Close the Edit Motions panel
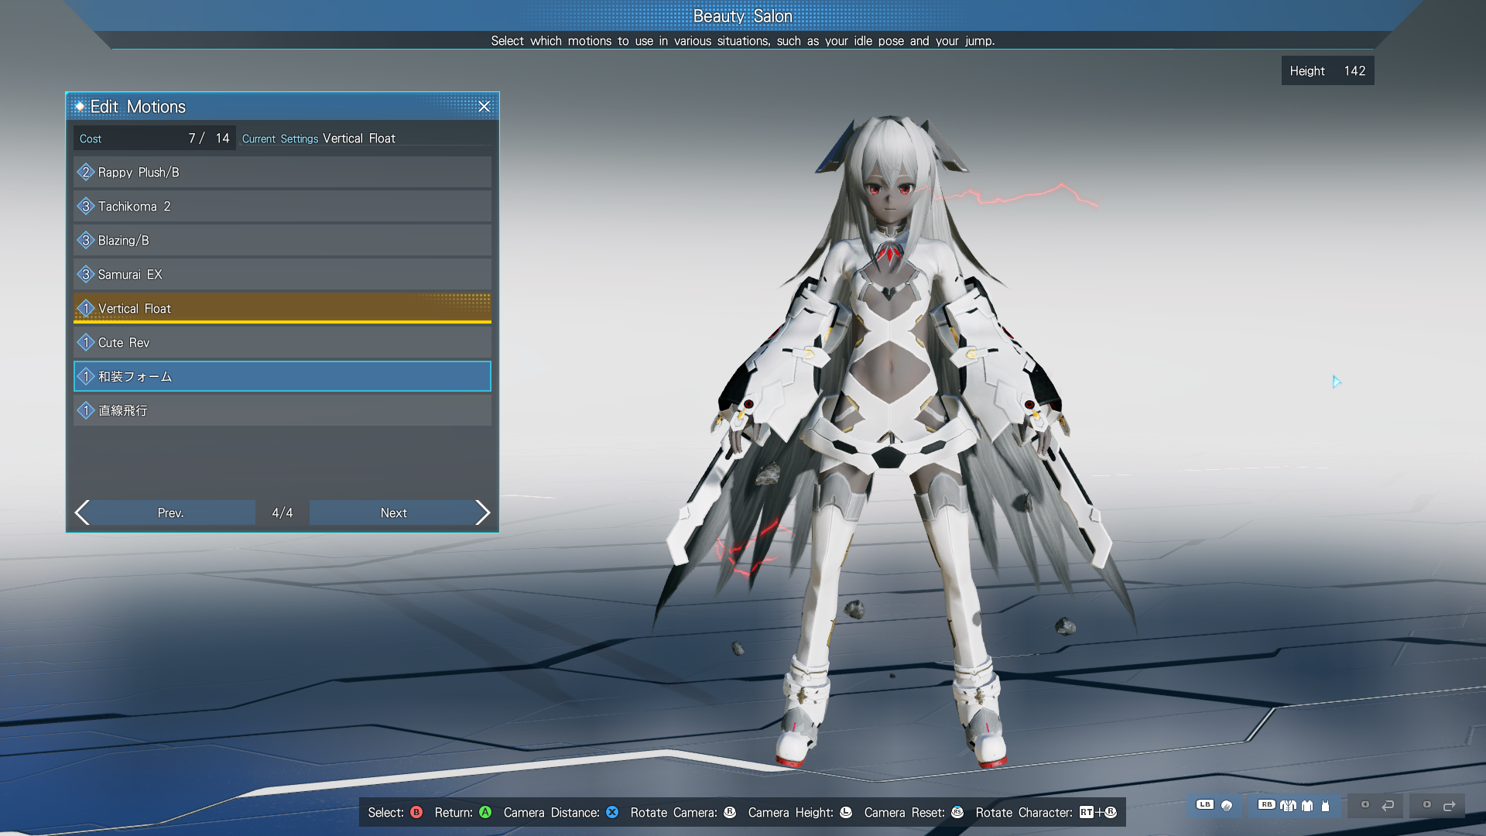 click(484, 107)
